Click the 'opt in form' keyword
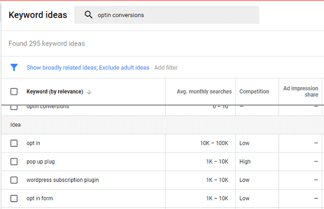This screenshot has height=209, width=324. (40, 198)
